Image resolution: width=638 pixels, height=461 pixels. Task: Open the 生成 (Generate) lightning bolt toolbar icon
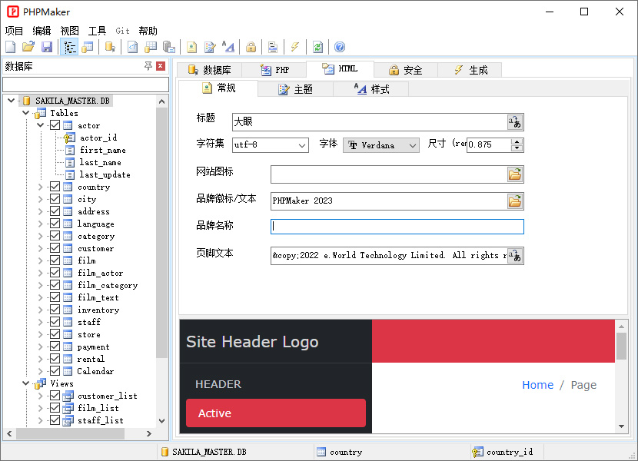click(295, 46)
